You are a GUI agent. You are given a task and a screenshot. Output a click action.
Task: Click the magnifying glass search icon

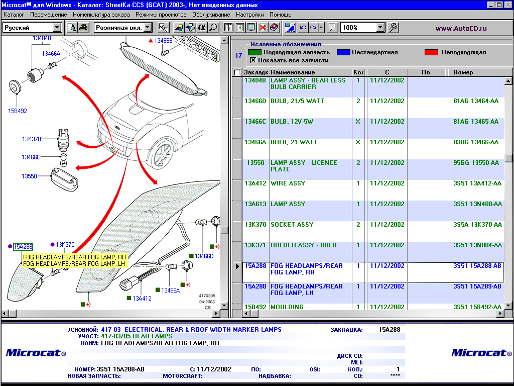tap(213, 28)
